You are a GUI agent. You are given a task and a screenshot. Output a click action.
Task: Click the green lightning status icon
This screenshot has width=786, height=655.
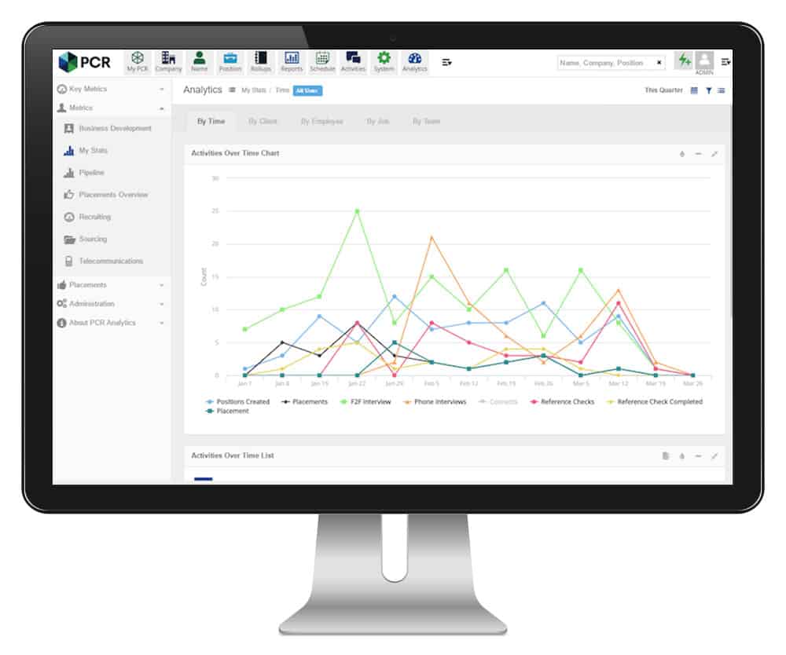point(685,61)
